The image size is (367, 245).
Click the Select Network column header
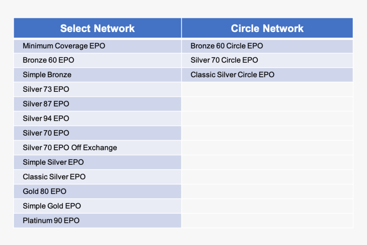click(97, 28)
